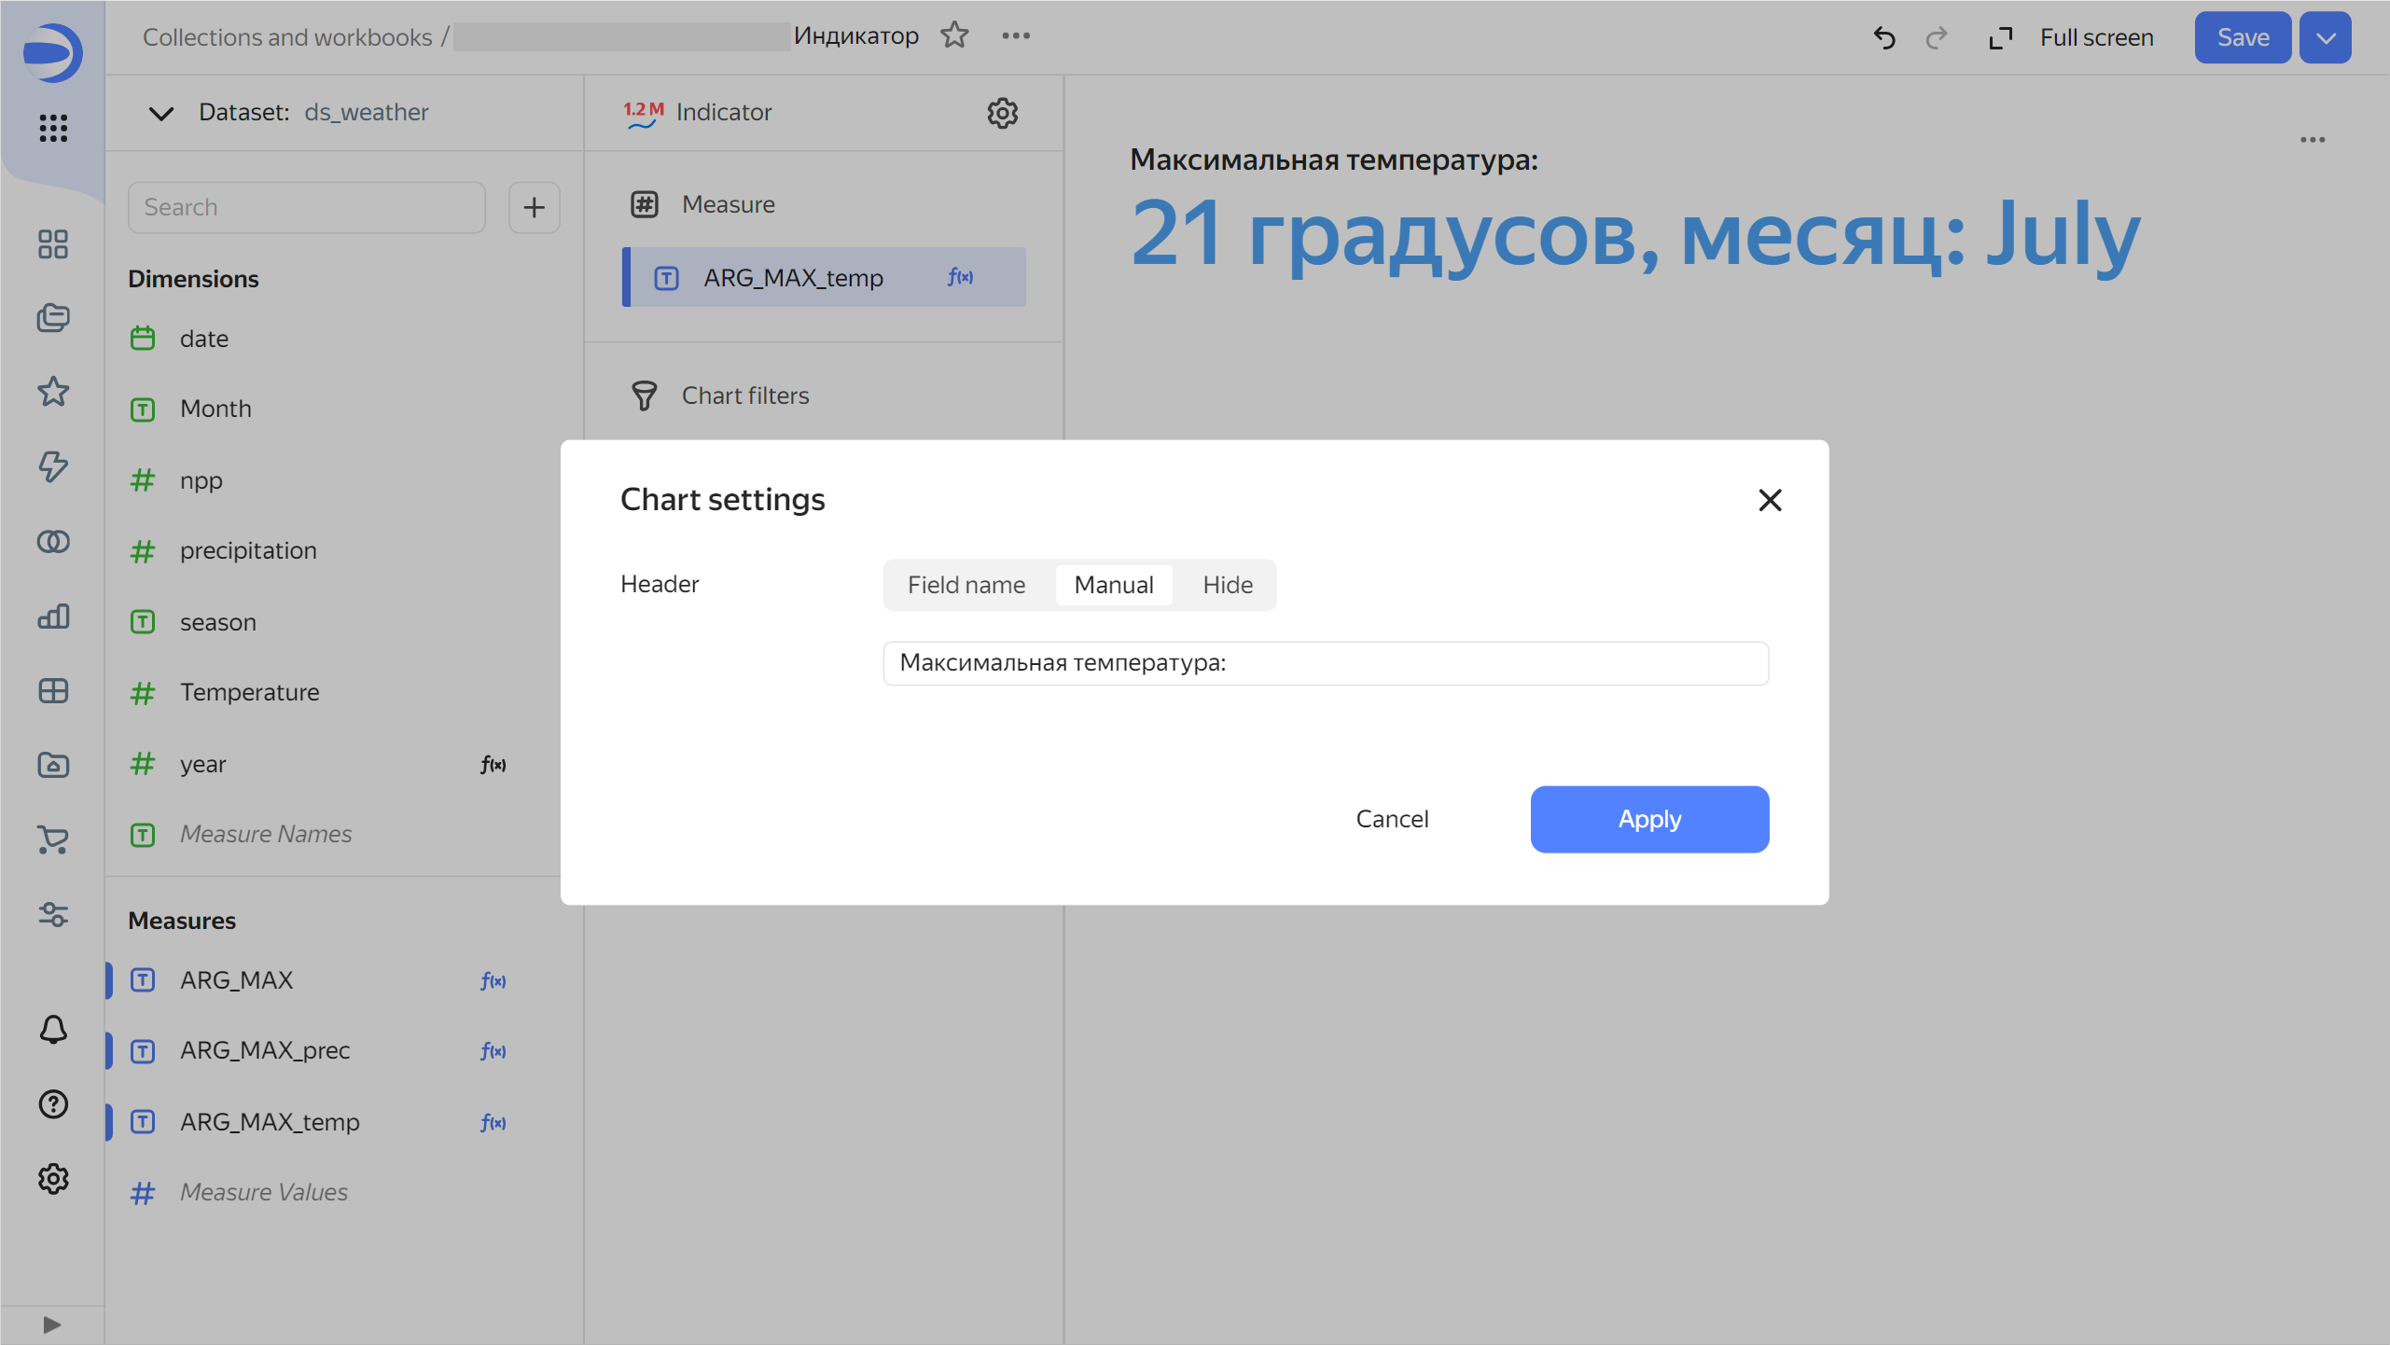Select the Manual header option
This screenshot has width=2390, height=1345.
[x=1113, y=585]
